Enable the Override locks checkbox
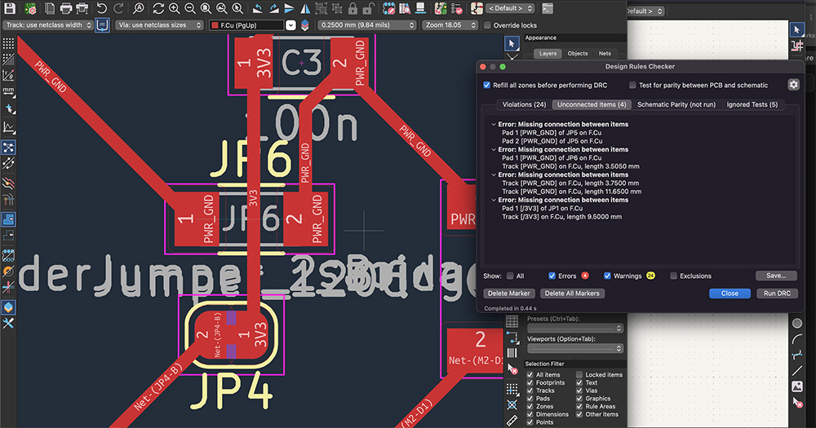This screenshot has width=816, height=428. tap(487, 25)
